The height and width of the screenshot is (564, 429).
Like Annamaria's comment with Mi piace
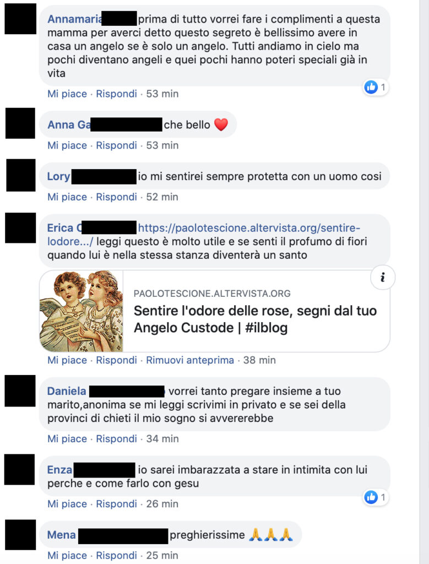coord(67,94)
